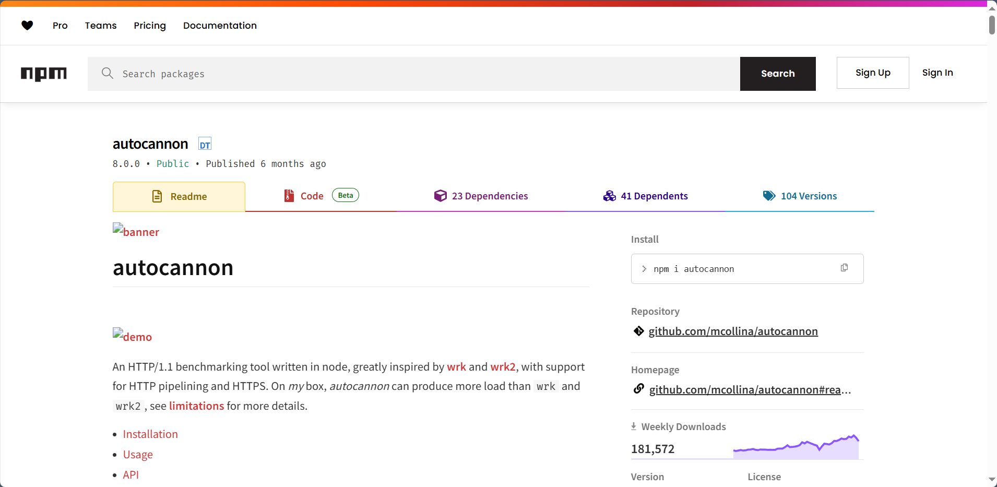
Task: Click the autocannon package title heading
Action: (150, 144)
